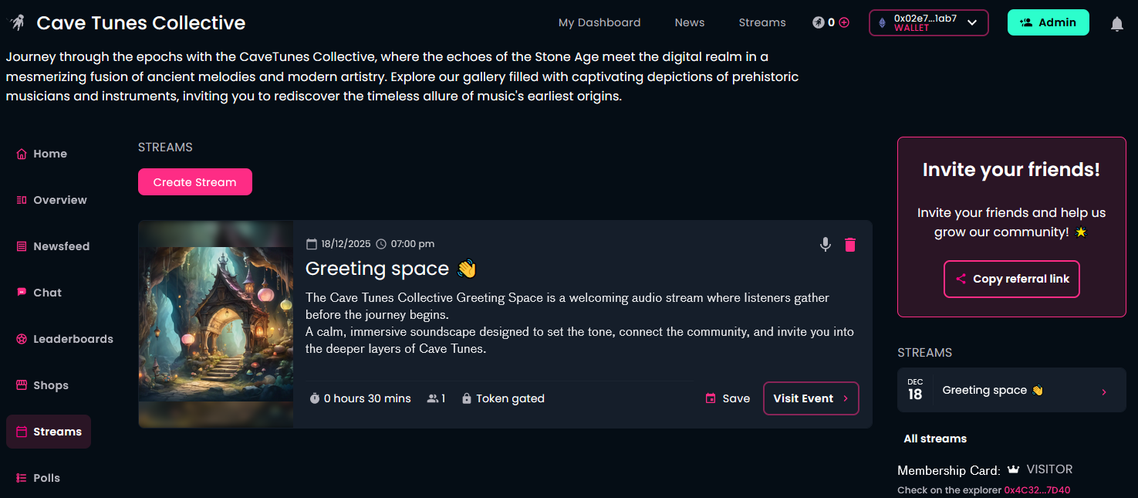The width and height of the screenshot is (1138, 498).
Task: Click the Greeting space stream thumbnail
Action: pos(216,324)
